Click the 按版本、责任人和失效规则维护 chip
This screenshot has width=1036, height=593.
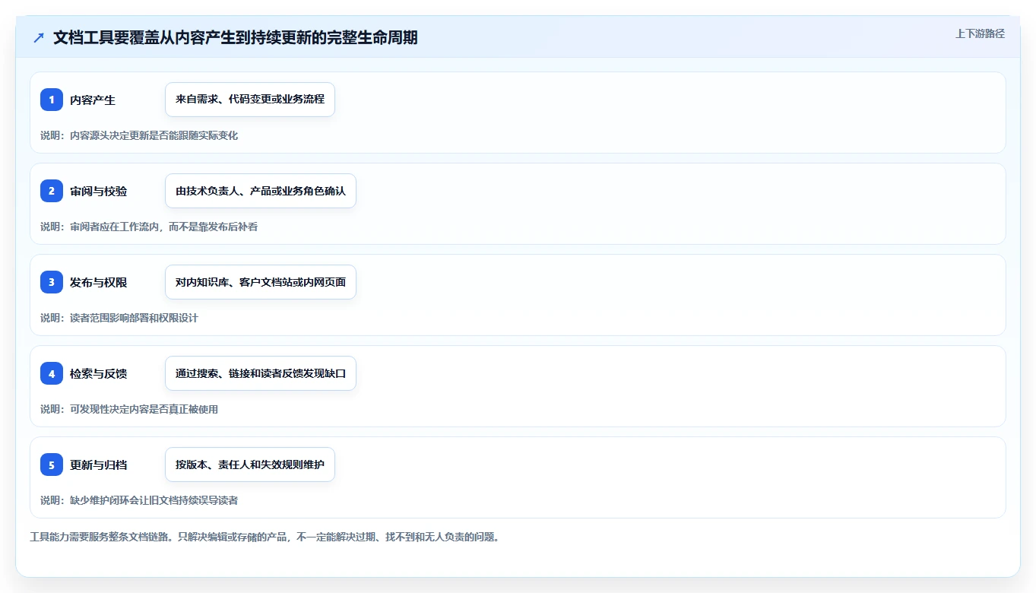[250, 465]
